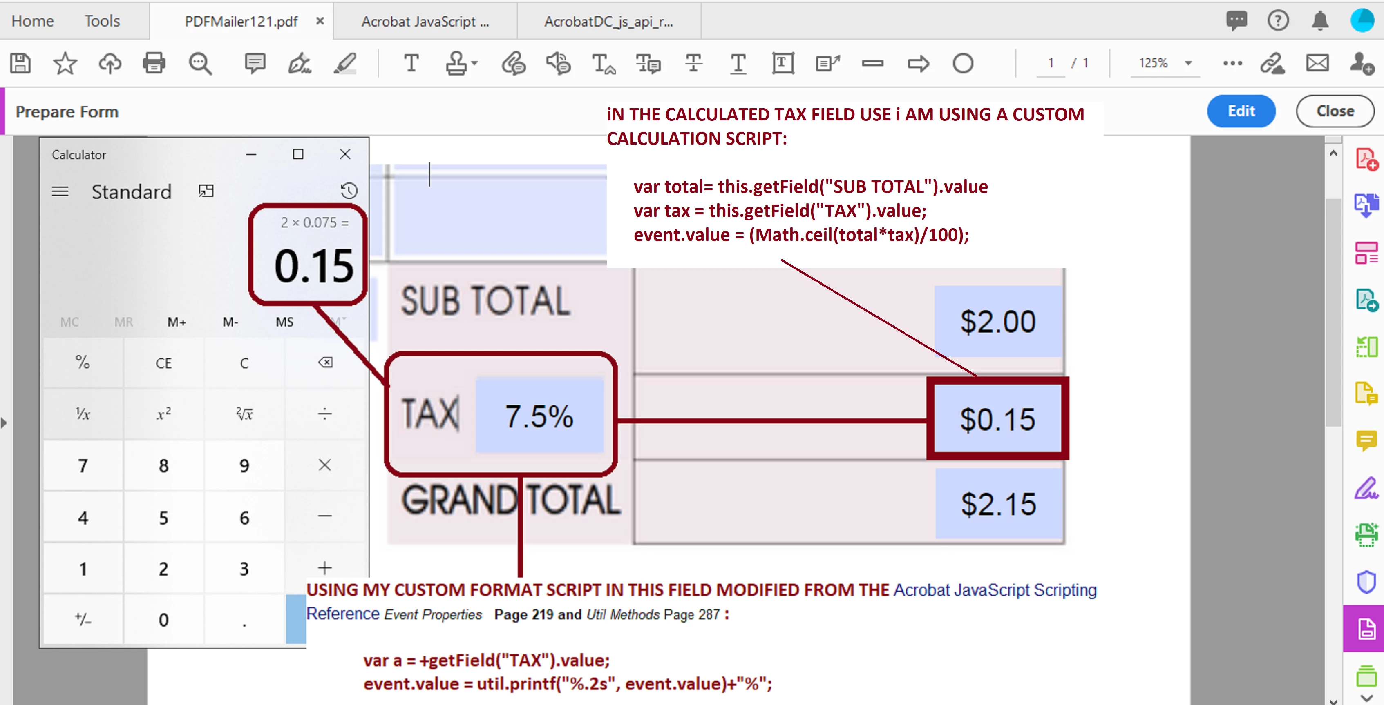Click the blue Edit button
Image resolution: width=1384 pixels, height=705 pixels.
click(x=1241, y=111)
